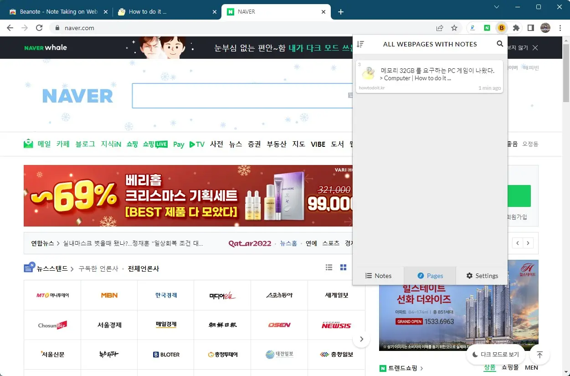Open the Beanote sort order icon

pyautogui.click(x=361, y=44)
